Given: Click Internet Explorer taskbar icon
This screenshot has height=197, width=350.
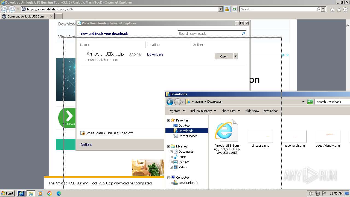Looking at the screenshot, I should (21, 193).
